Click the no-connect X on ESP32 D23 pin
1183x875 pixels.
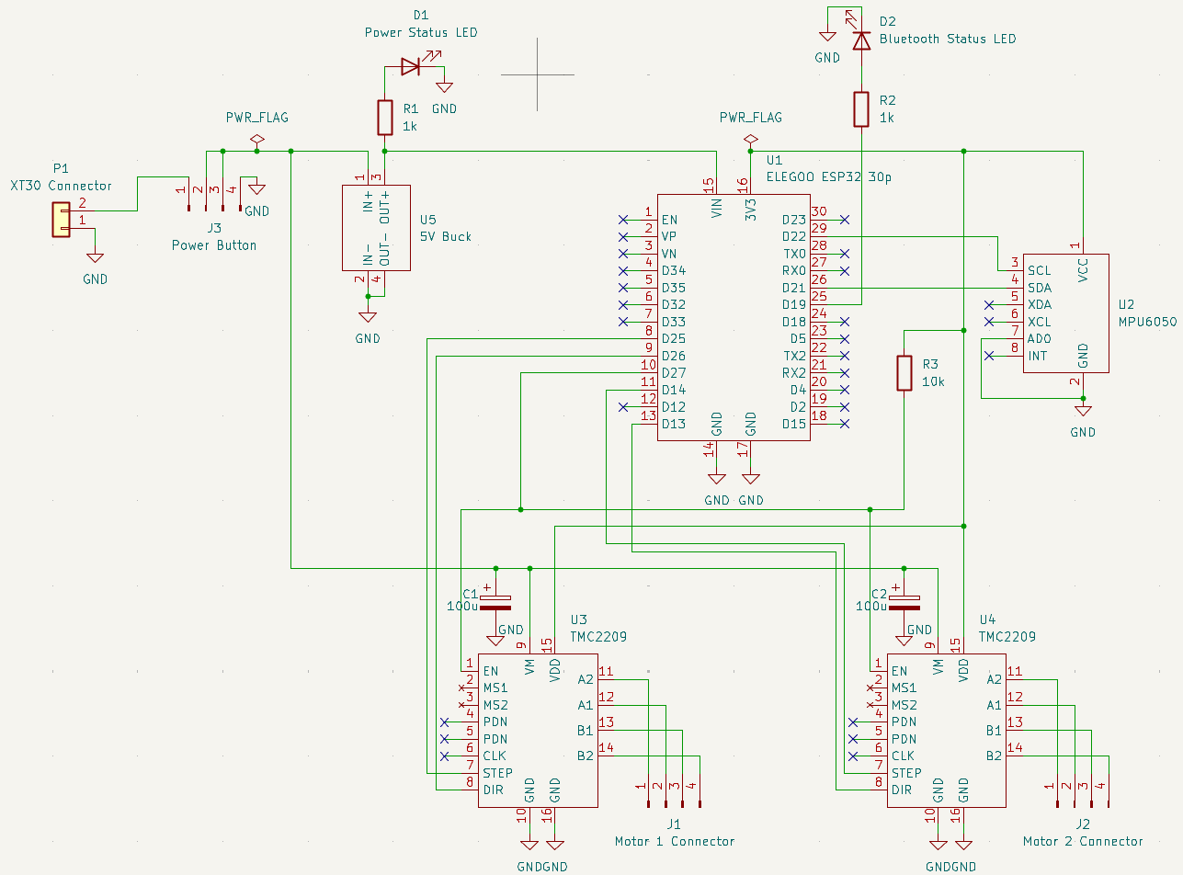point(845,220)
